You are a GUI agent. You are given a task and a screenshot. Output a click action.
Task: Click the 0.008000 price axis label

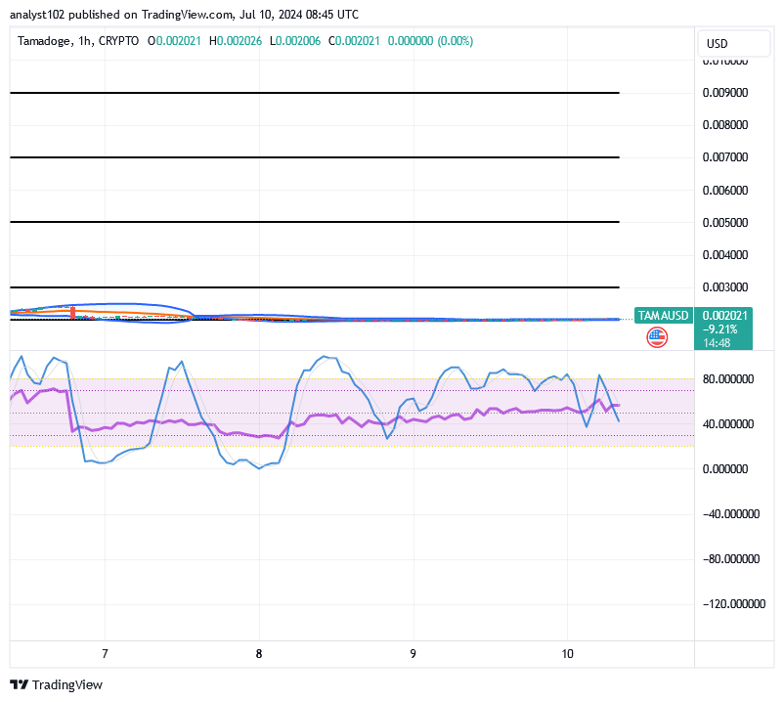(725, 125)
